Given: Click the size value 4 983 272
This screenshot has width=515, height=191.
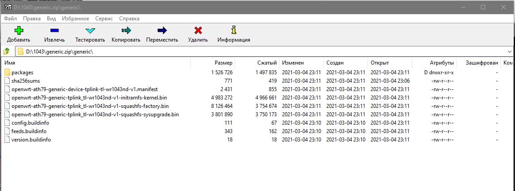Looking at the screenshot, I should pos(222,97).
